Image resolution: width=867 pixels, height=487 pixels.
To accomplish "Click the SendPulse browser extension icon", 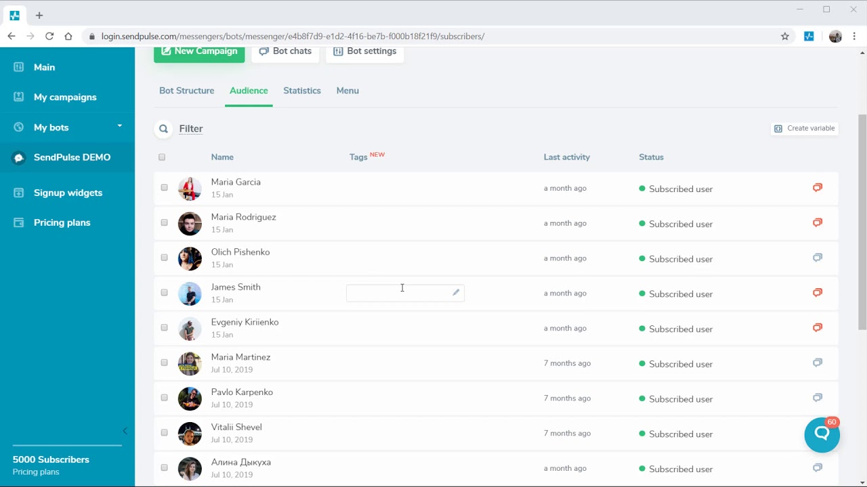I will pyautogui.click(x=809, y=37).
